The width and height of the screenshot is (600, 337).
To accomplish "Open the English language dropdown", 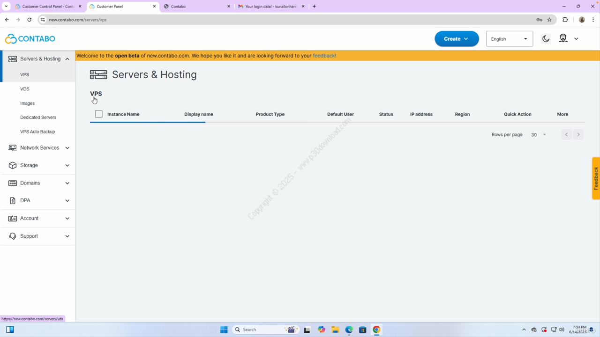I will (509, 39).
